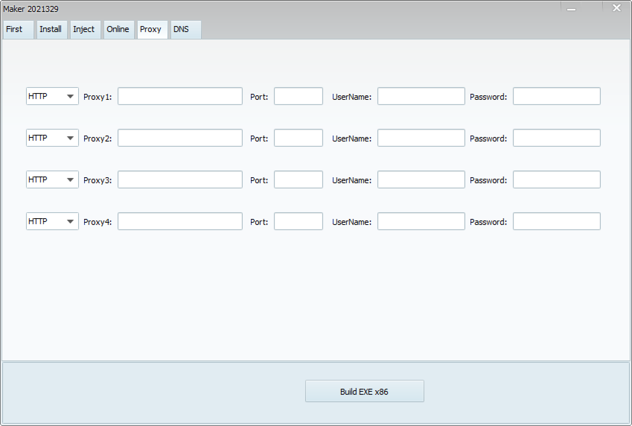Select the UserName field for Proxy1
The height and width of the screenshot is (426, 632).
click(421, 96)
